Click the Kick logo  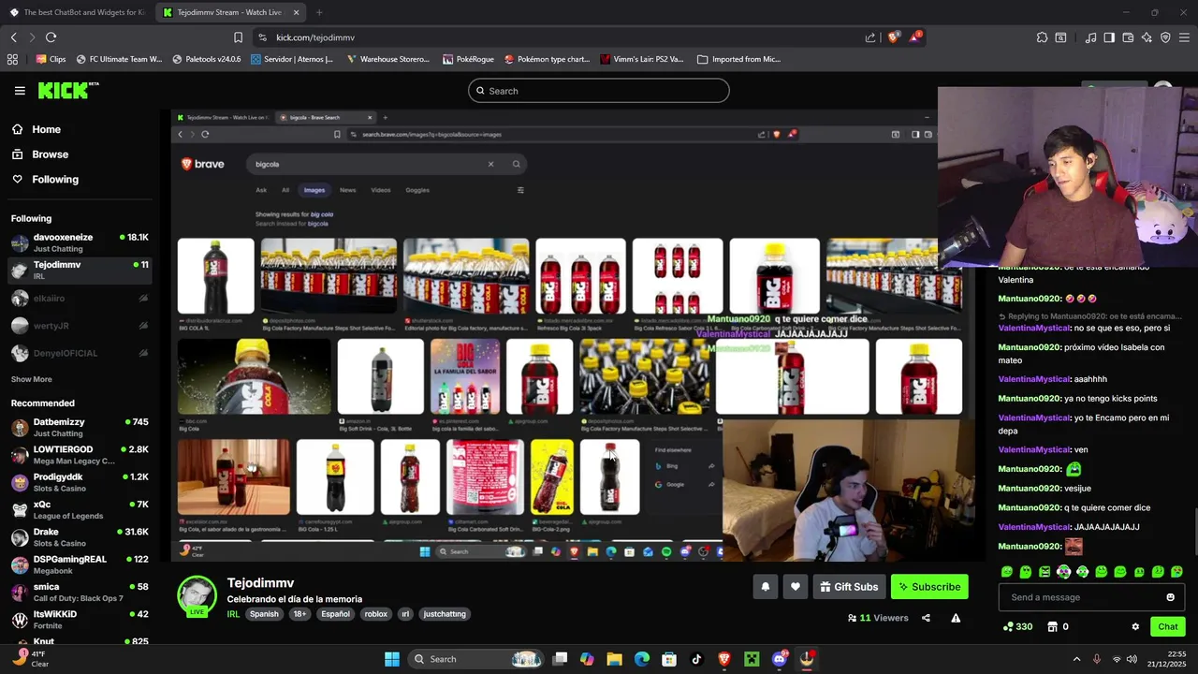point(67,90)
